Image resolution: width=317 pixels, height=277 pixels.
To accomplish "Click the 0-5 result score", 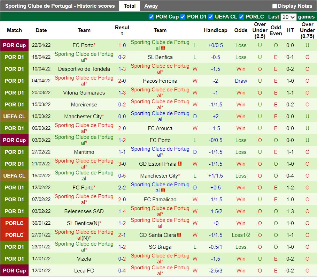I will (x=122, y=176).
